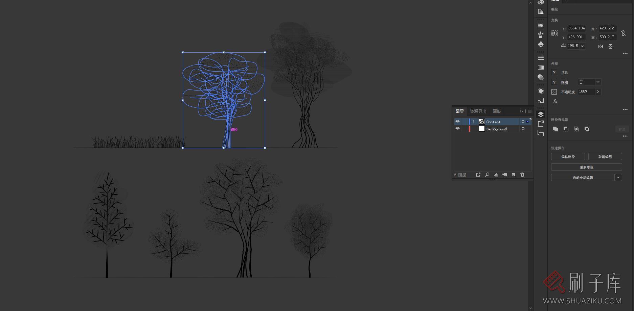Switch to the 画板 tab
The height and width of the screenshot is (311, 634).
[497, 111]
